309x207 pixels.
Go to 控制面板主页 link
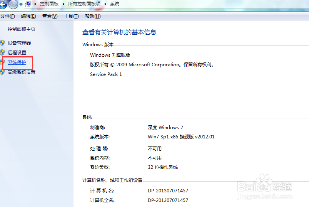point(22,29)
